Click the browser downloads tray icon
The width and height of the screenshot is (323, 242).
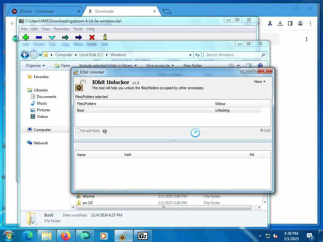click(280, 23)
